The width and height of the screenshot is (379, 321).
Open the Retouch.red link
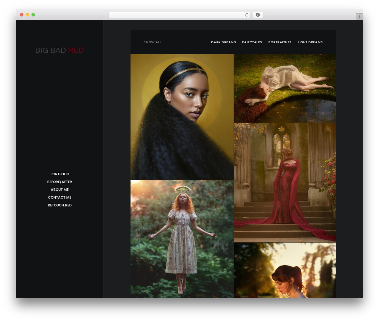coord(60,205)
